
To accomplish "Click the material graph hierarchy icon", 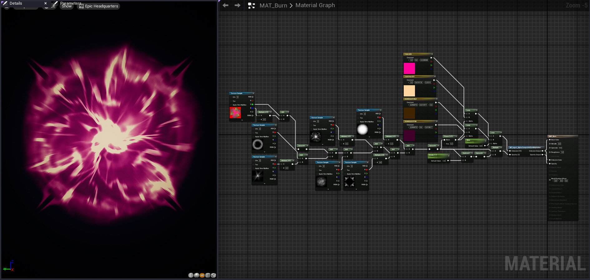I will click(251, 6).
